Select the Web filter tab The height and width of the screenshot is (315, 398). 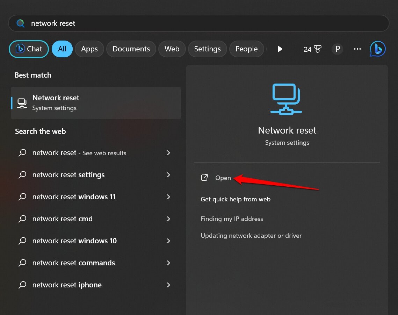pyautogui.click(x=172, y=49)
